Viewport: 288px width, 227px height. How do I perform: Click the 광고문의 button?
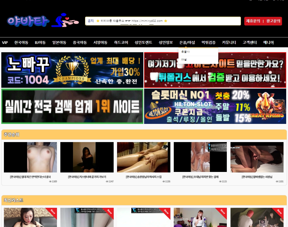(273, 21)
